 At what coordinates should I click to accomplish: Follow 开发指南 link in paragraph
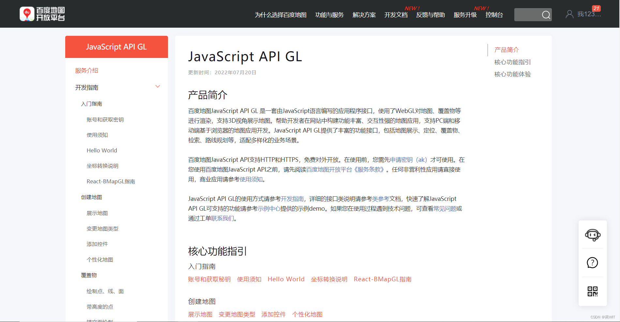pos(292,199)
